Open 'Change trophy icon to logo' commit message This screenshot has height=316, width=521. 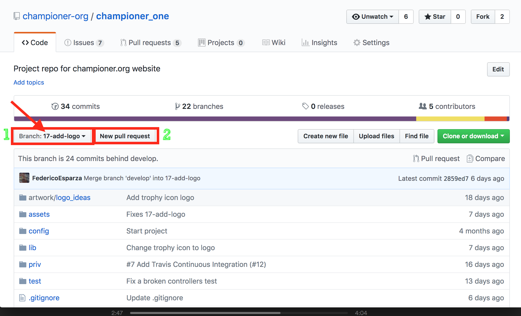(171, 248)
